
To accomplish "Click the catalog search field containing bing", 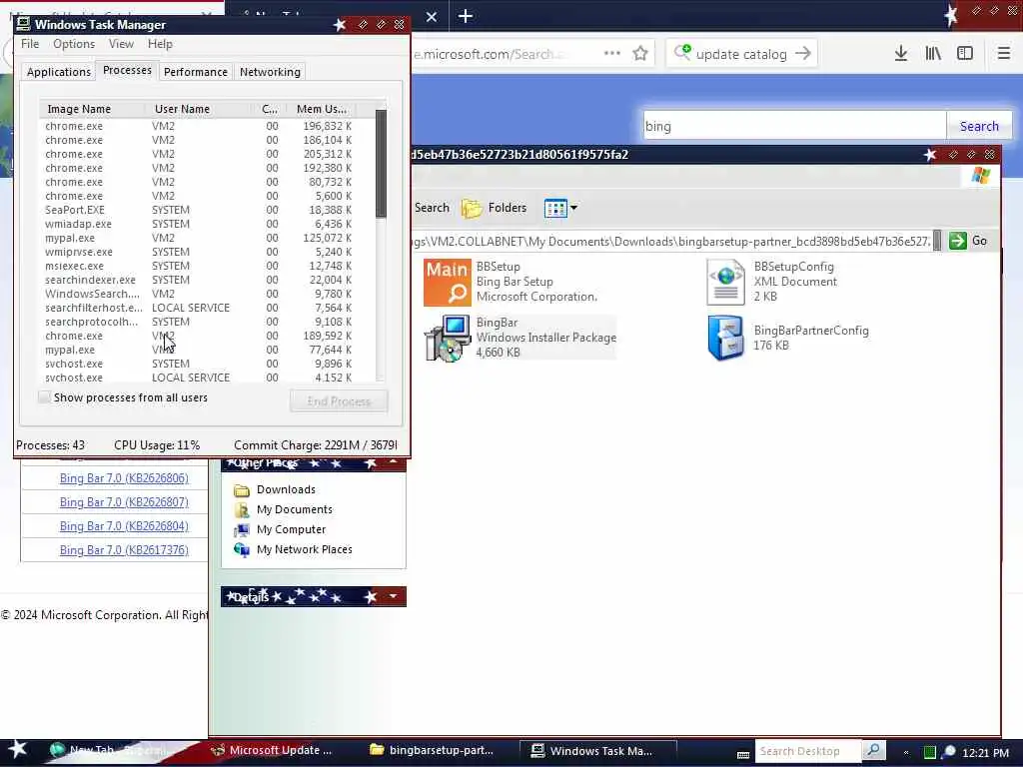I will (x=794, y=127).
